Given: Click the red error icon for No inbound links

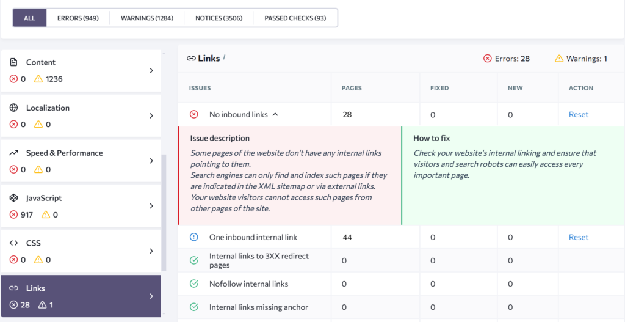Looking at the screenshot, I should coord(194,114).
